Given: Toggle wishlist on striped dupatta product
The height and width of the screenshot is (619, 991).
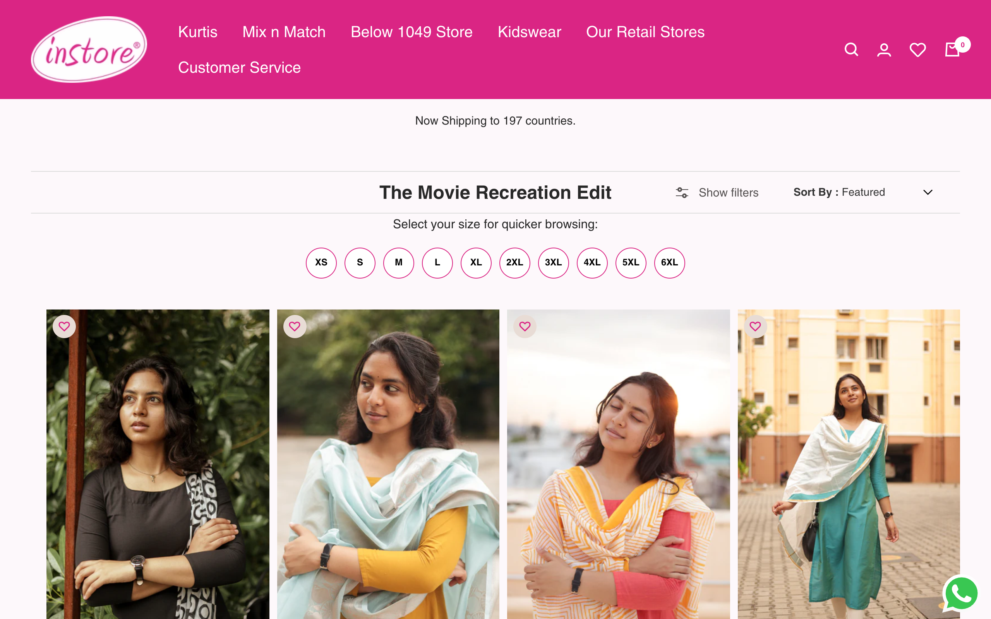Looking at the screenshot, I should tap(525, 326).
